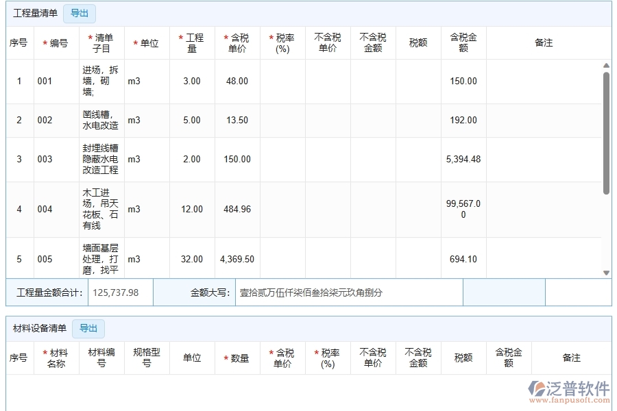
Task: Click the 规格型号 column header
Action: coord(147,358)
